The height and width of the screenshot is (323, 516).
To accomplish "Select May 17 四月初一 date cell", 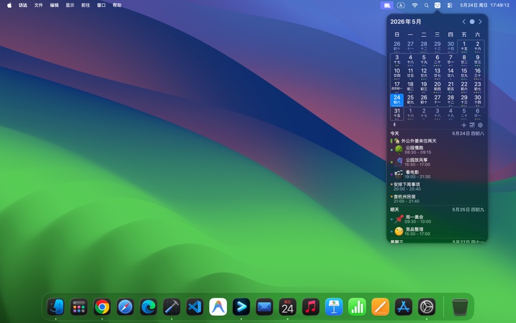I will tap(397, 87).
